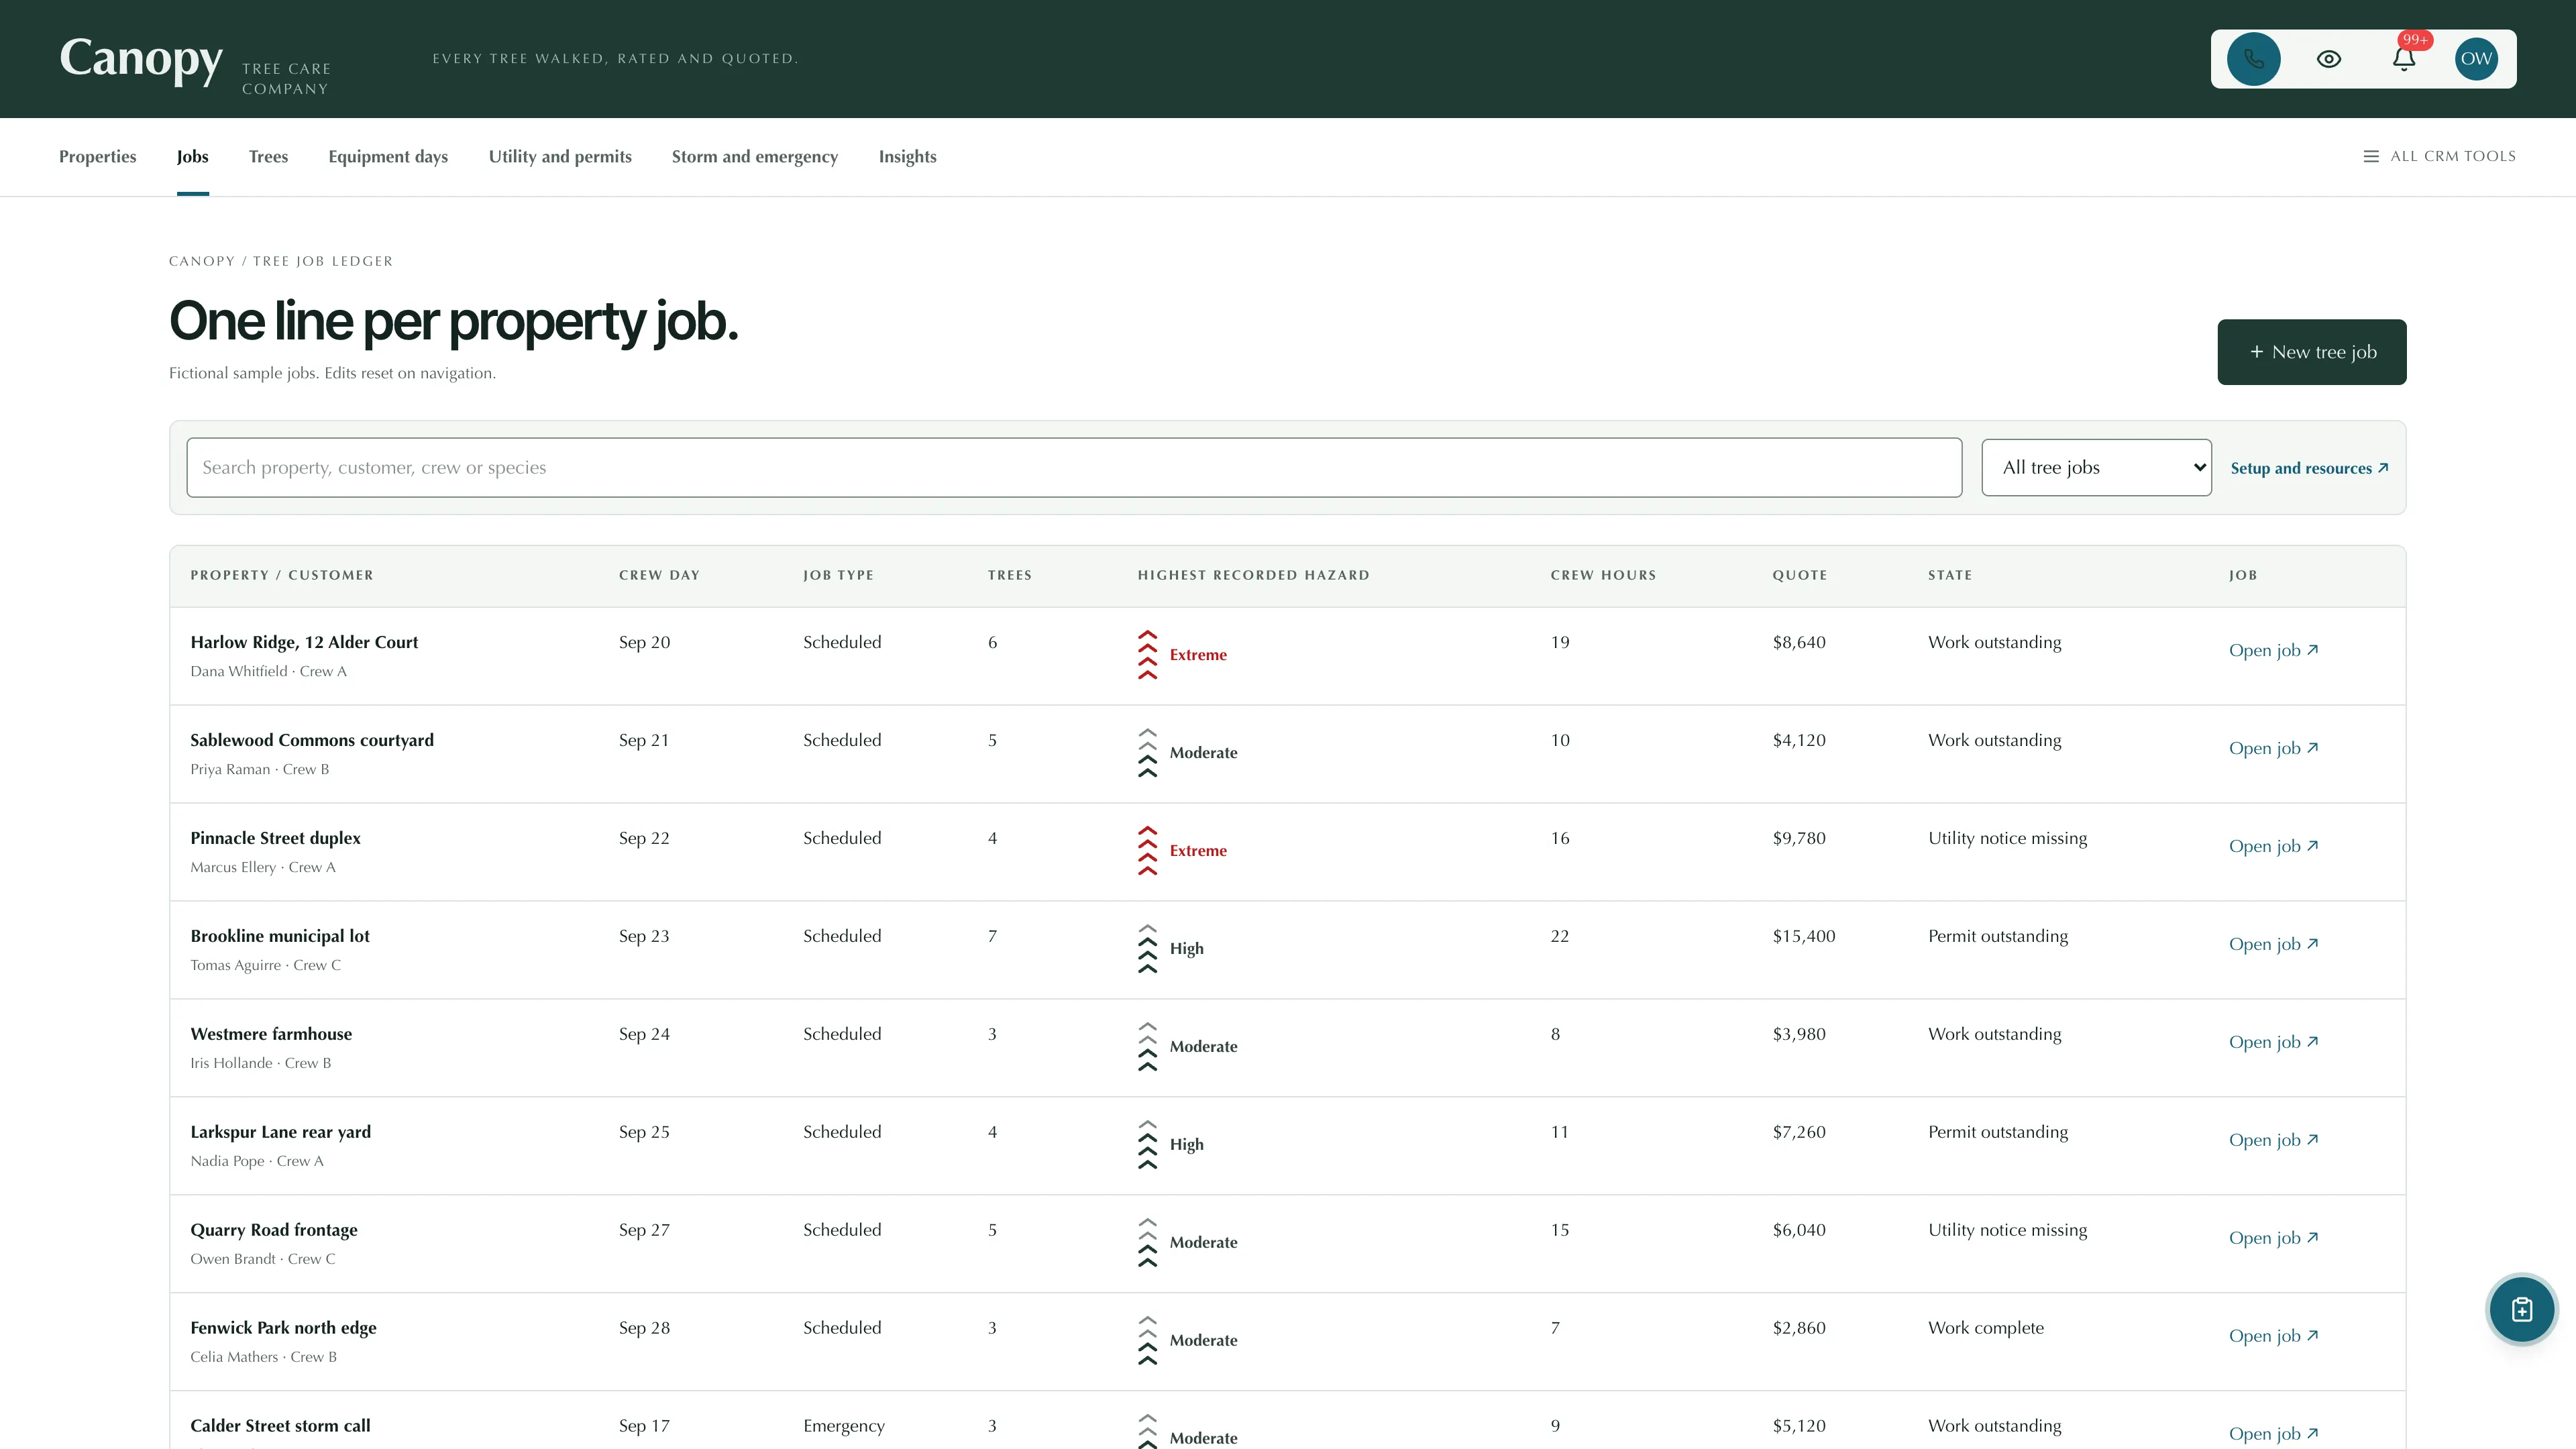Screen dimensions: 2576x1449
Task: Click Extreme hazard chevrons for Harlow Ridge
Action: 1147,655
